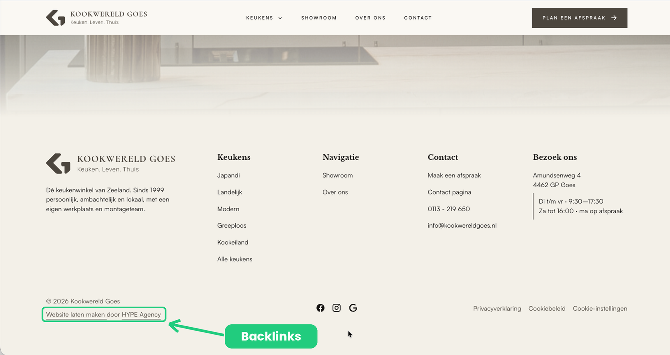Open the Contact pagina link
670x355 pixels.
click(x=449, y=192)
